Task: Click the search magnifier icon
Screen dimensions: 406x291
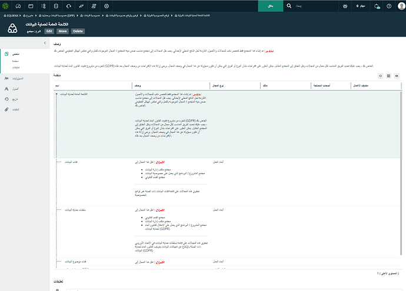Action: tap(289, 6)
